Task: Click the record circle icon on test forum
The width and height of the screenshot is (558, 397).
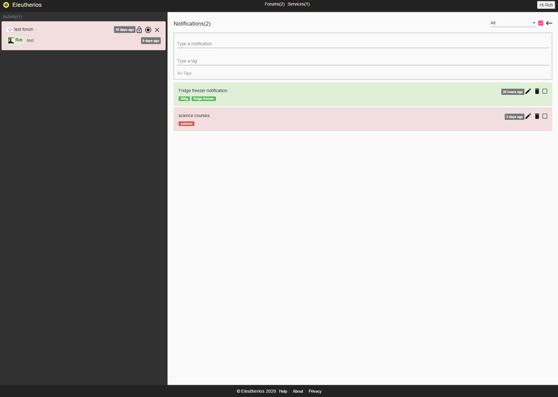Action: (148, 30)
